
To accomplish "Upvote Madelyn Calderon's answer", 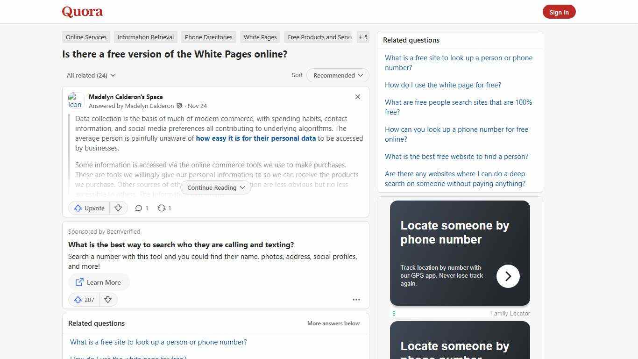I will (x=89, y=208).
